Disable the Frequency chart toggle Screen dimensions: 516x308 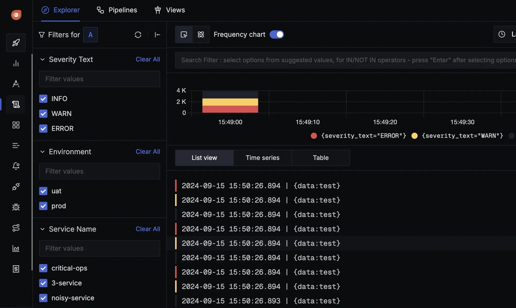[x=277, y=34]
